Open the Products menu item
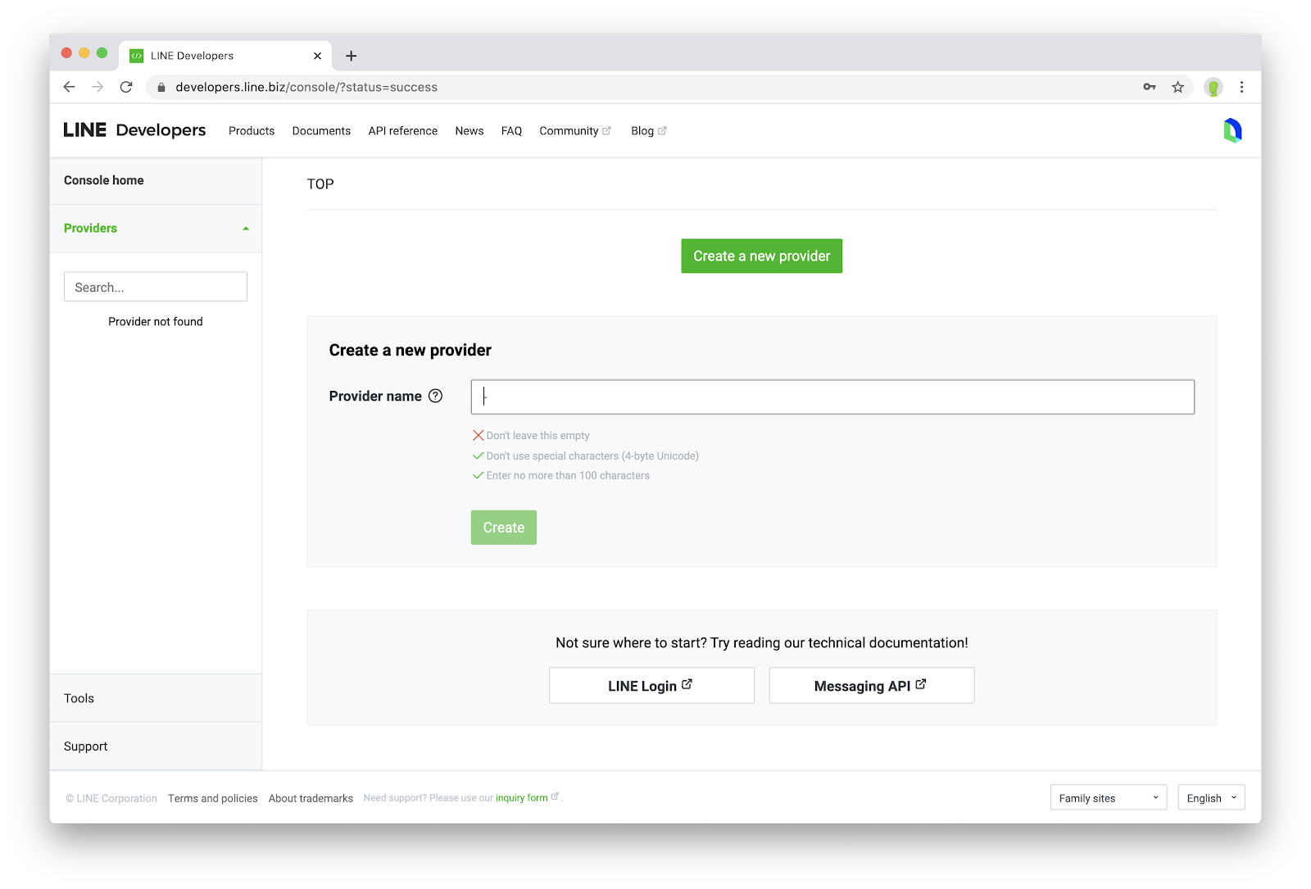Image resolution: width=1311 pixels, height=889 pixels. pyautogui.click(x=252, y=131)
